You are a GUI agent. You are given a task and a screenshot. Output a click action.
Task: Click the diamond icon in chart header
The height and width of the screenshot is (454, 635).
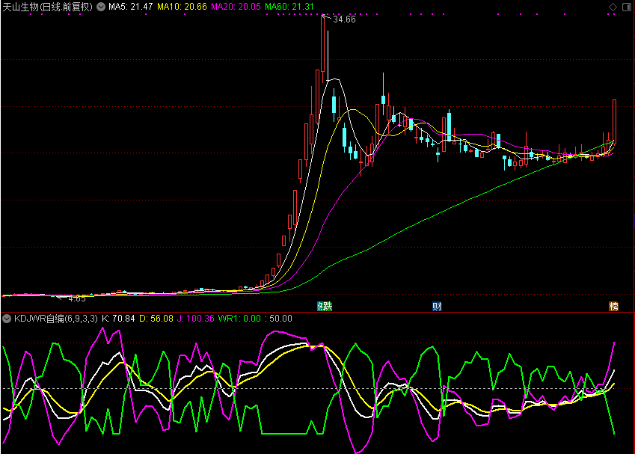pos(613,7)
